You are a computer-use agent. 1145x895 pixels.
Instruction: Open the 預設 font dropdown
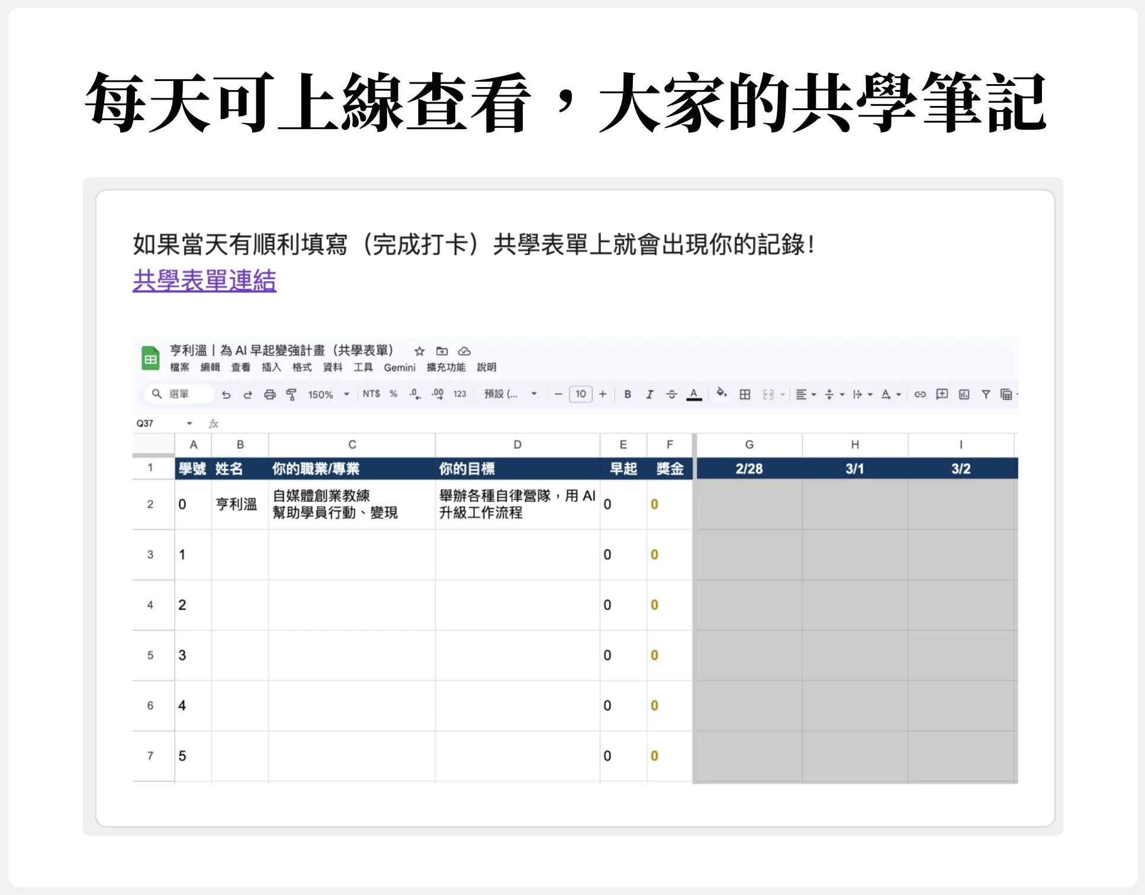click(509, 394)
